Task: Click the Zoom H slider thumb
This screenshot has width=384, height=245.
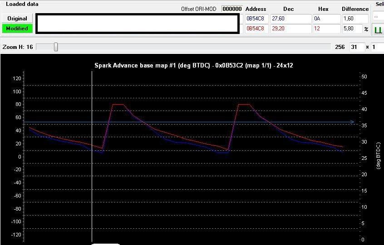Action: tap(56, 47)
